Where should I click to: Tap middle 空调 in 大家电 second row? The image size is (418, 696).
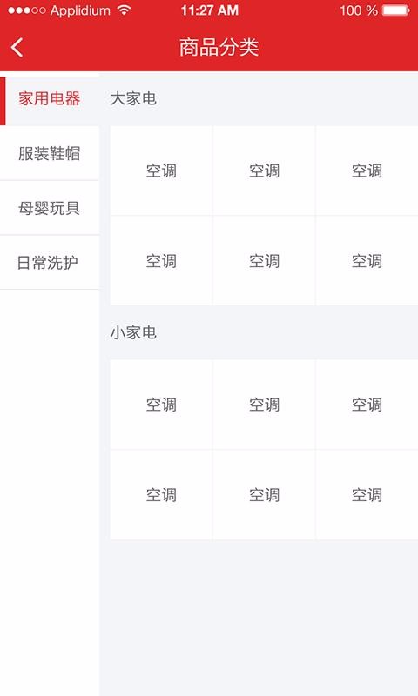click(265, 261)
